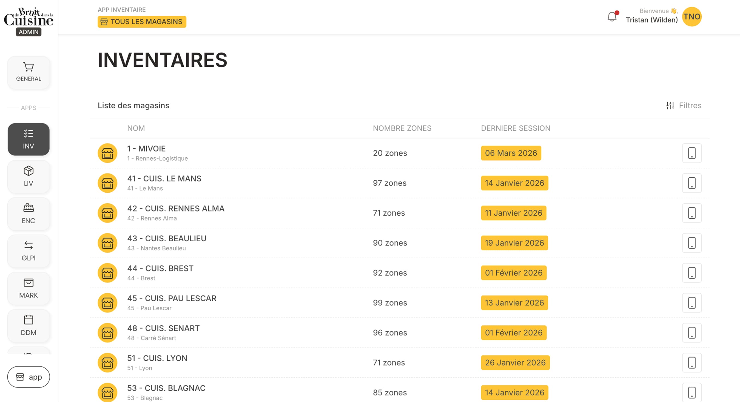
Task: Click the 11 Janvier 2026 date badge
Action: coord(514,213)
